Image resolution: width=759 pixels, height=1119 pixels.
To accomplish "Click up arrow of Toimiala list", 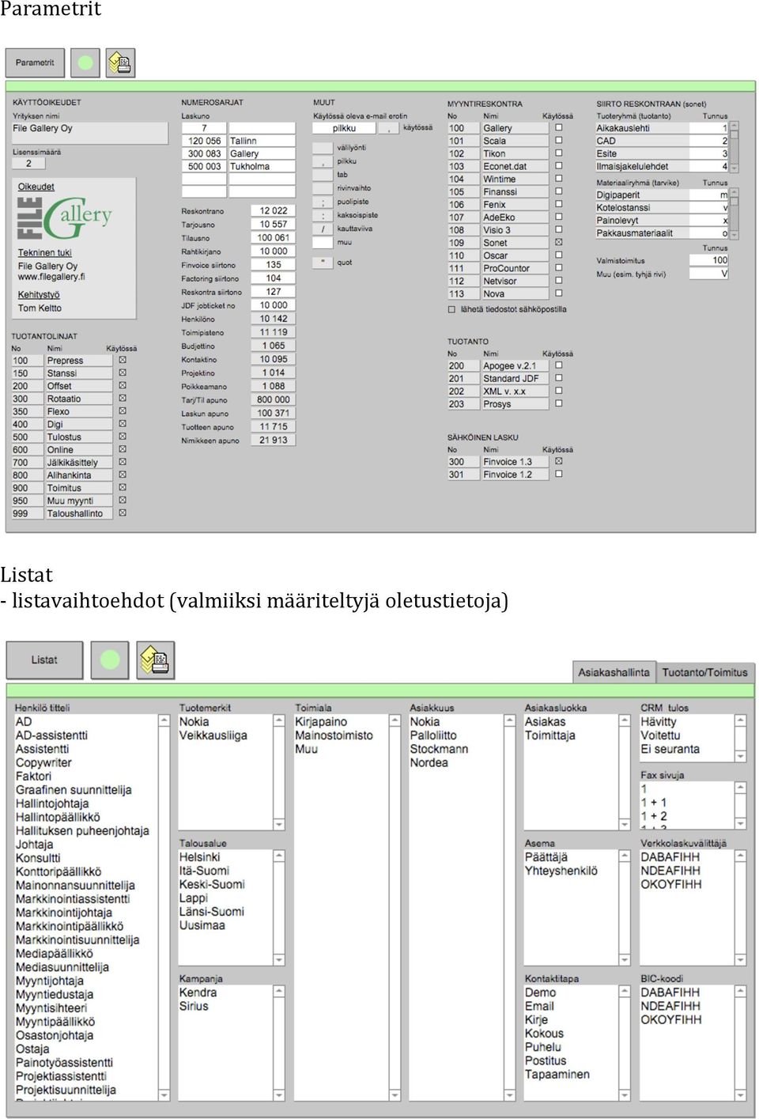I will click(395, 720).
